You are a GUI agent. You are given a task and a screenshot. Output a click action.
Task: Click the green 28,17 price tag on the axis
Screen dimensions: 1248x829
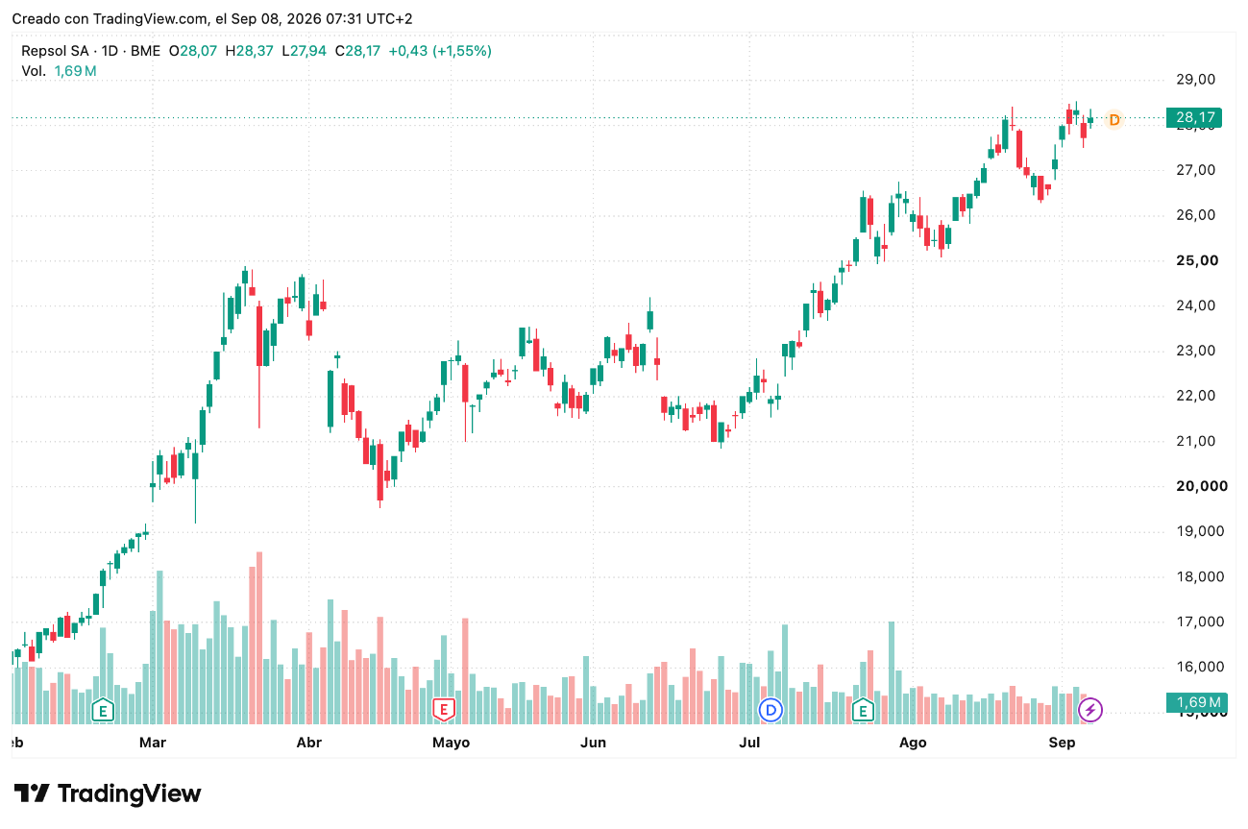point(1196,118)
